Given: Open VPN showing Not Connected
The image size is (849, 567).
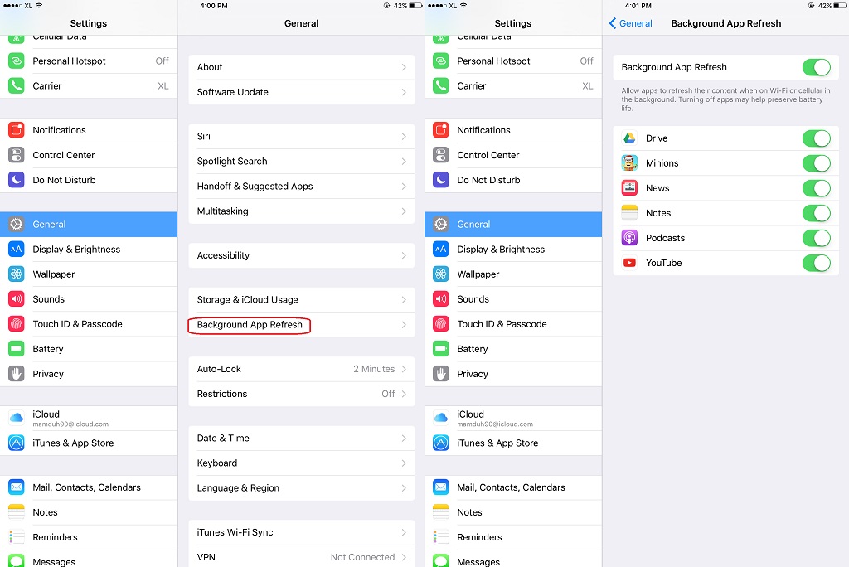Looking at the screenshot, I should coord(302,557).
